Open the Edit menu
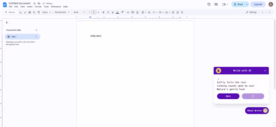 (16, 7)
